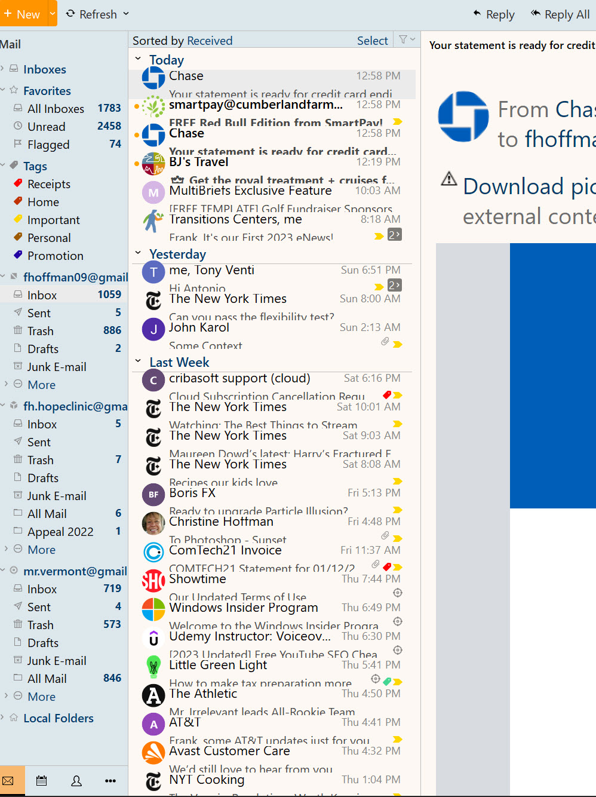Toggle tracking icon on Windows Insider message
The height and width of the screenshot is (797, 596).
398,621
